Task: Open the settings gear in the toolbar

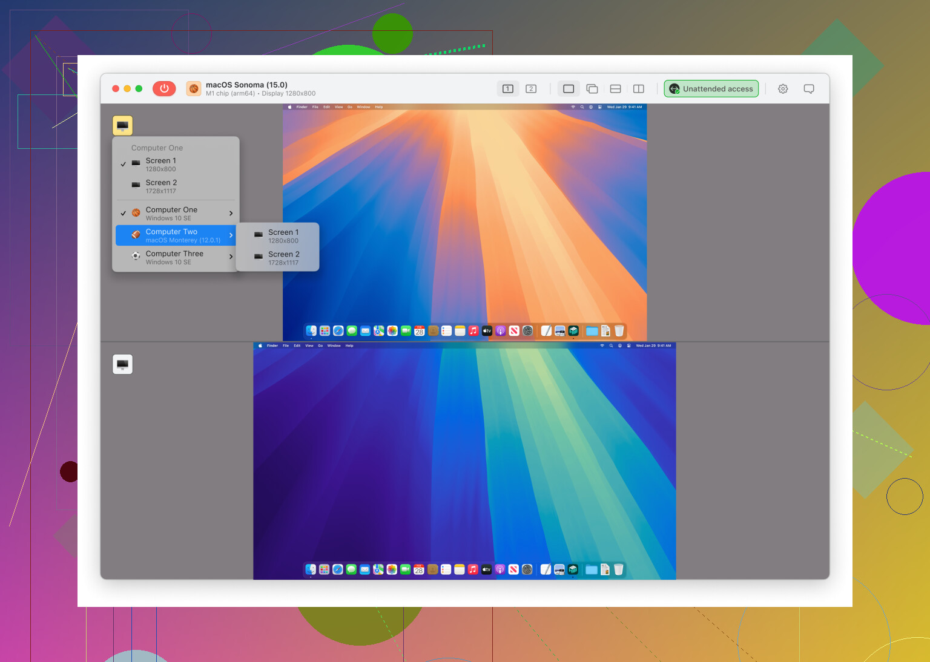Action: [x=783, y=89]
